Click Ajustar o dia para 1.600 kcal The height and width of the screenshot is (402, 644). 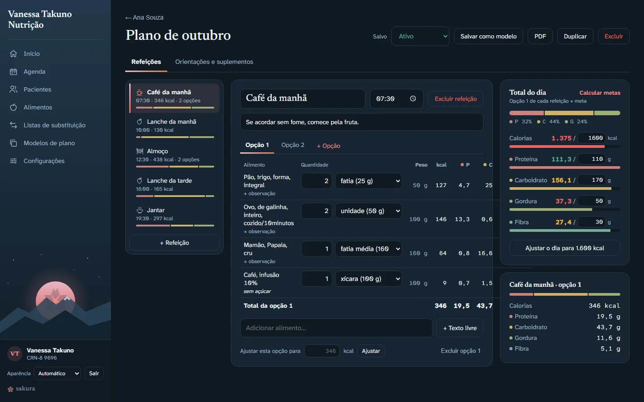tap(565, 248)
